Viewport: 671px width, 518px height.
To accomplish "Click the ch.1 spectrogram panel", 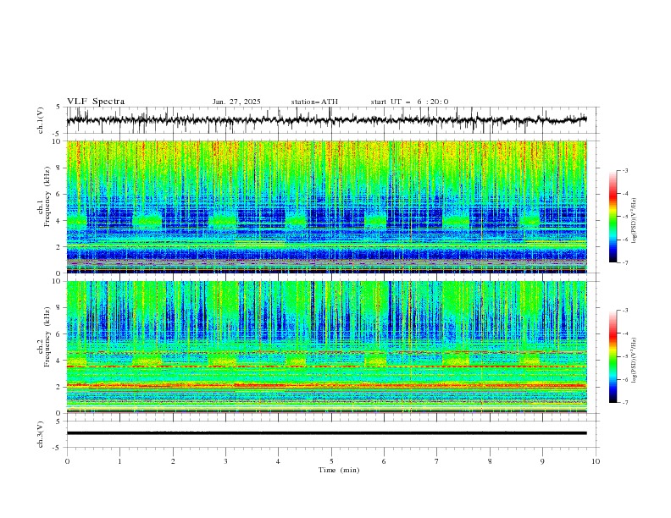I will click(326, 207).
